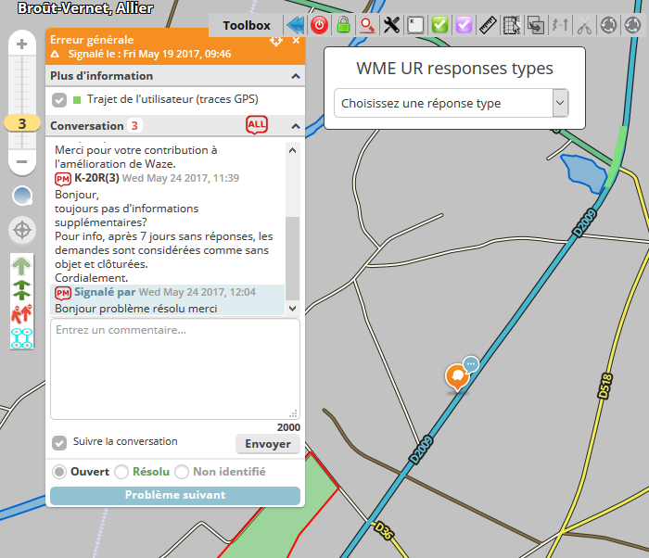Click the last roundabout Toolbox icon

[x=632, y=25]
